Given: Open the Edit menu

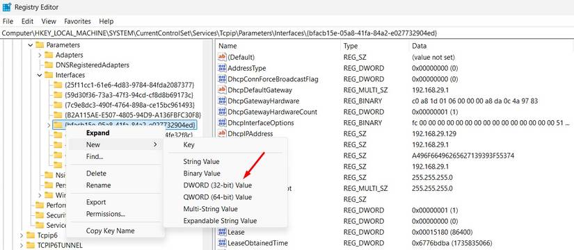Looking at the screenshot, I should point(27,22).
